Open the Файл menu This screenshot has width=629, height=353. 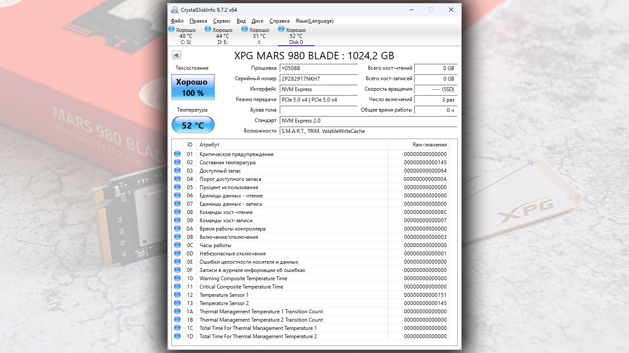pyautogui.click(x=177, y=21)
